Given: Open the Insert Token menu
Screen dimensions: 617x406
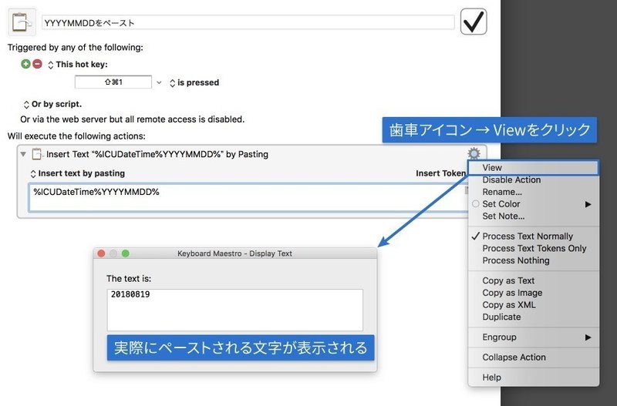Looking at the screenshot, I should (441, 173).
